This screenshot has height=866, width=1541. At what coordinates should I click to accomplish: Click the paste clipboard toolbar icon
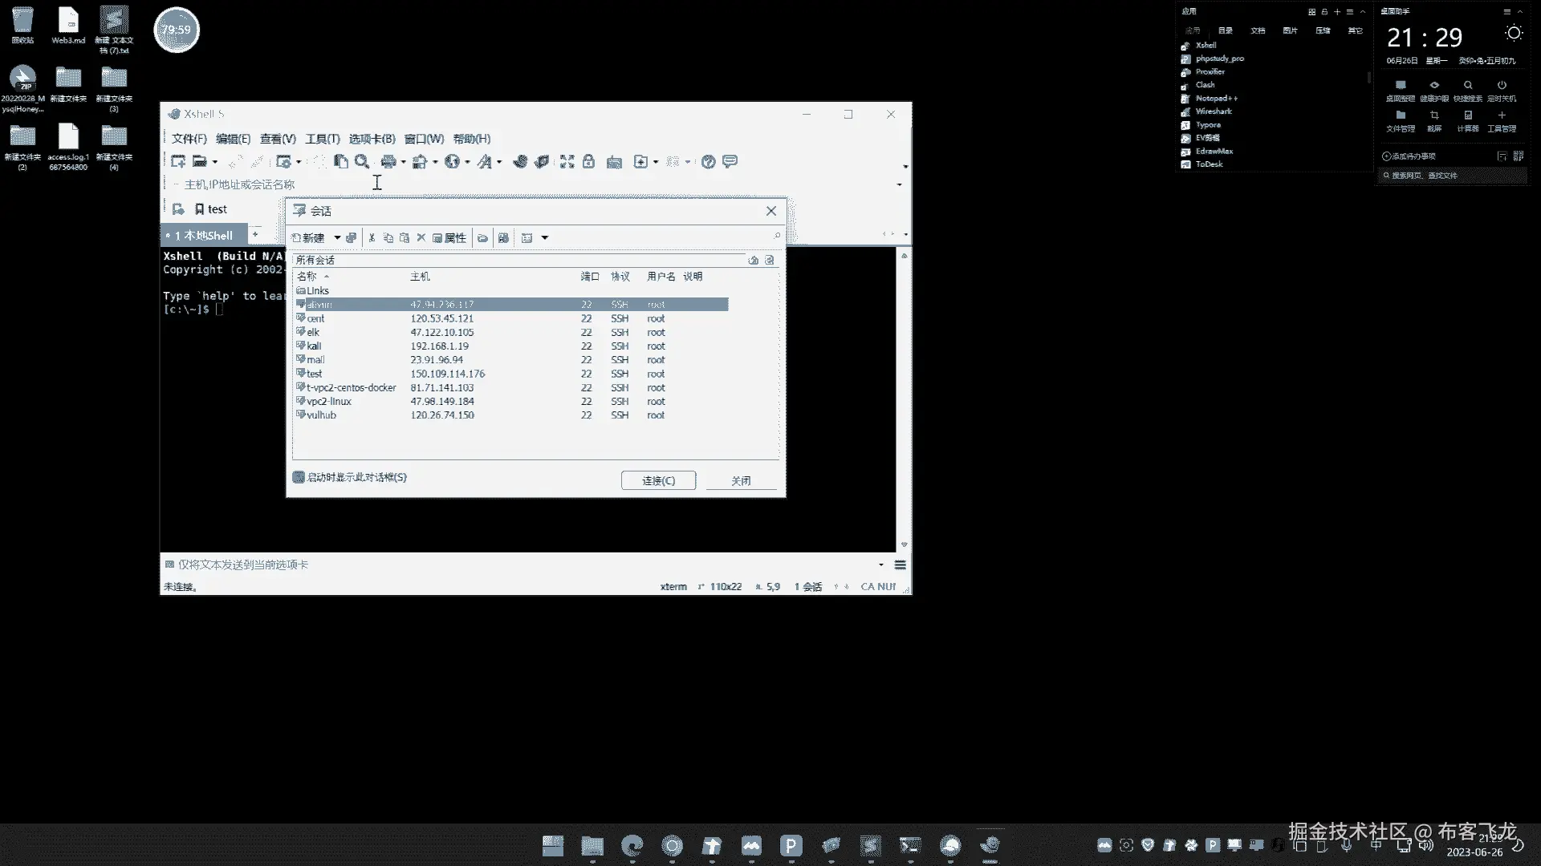tap(341, 162)
